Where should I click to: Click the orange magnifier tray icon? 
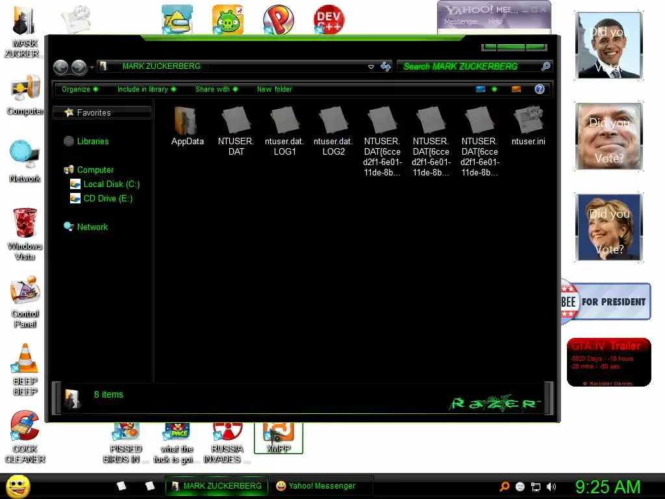point(504,486)
